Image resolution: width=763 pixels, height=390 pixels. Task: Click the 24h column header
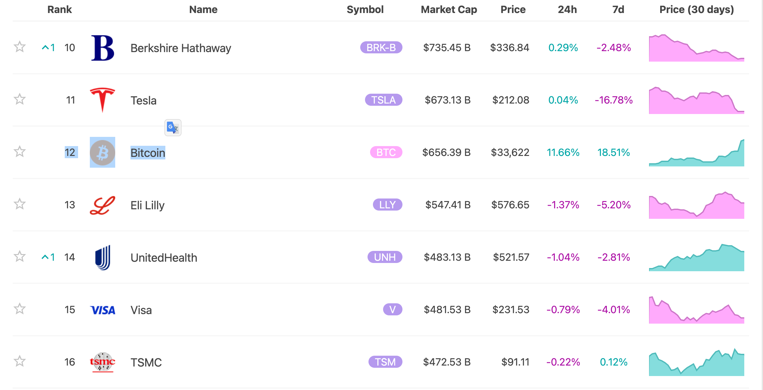click(x=567, y=10)
